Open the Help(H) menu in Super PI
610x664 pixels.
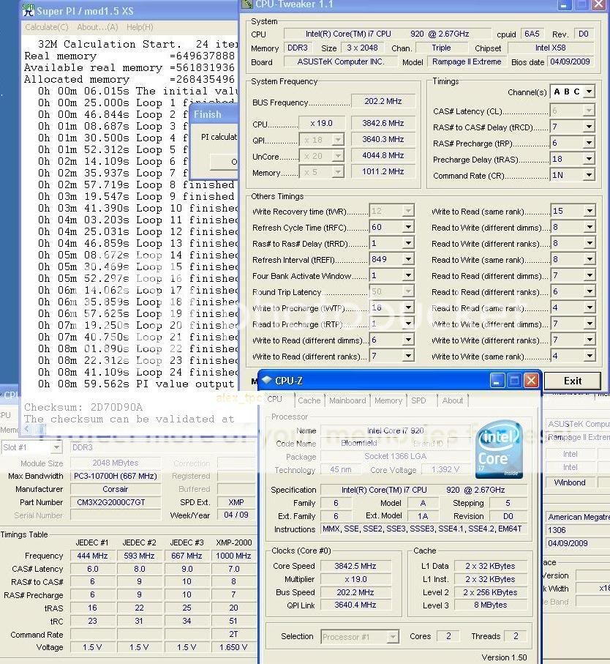(x=140, y=27)
